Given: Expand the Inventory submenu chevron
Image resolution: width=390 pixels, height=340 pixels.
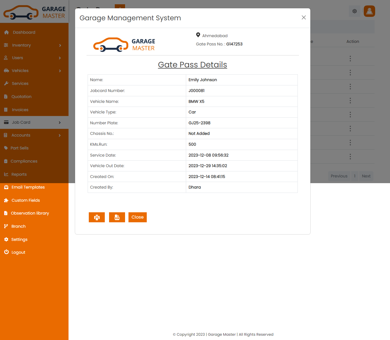Looking at the screenshot, I should [60, 45].
